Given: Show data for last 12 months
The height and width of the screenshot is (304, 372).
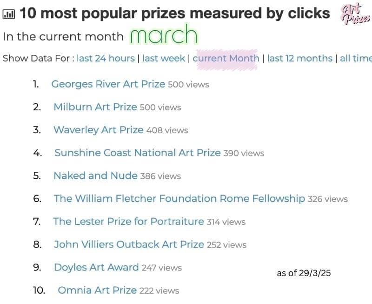Looking at the screenshot, I should pyautogui.click(x=299, y=58).
